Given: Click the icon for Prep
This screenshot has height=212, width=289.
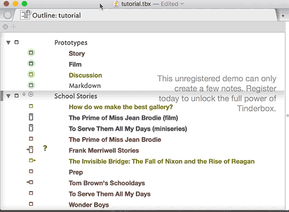Looking at the screenshot, I should pyautogui.click(x=31, y=171).
